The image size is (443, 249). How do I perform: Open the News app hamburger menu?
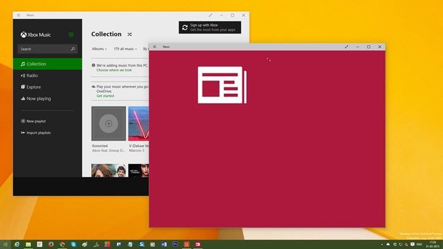(154, 47)
